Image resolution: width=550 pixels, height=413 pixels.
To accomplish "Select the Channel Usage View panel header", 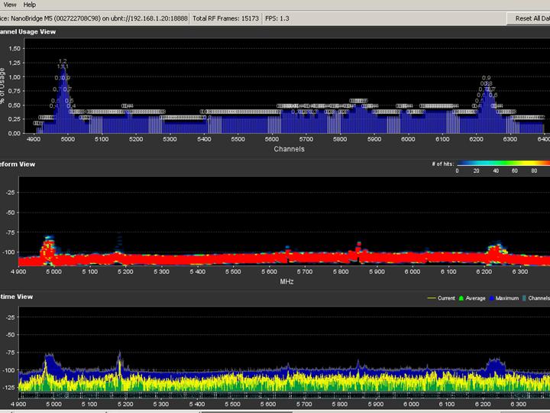I will point(27,31).
